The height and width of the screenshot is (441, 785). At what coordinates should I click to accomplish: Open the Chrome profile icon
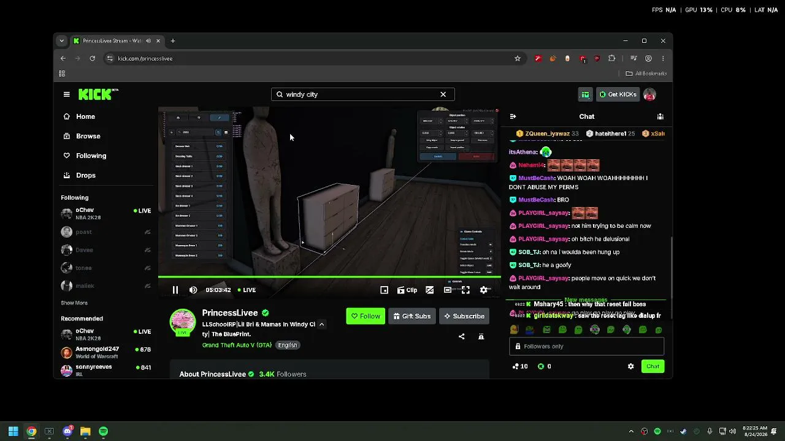pos(648,58)
